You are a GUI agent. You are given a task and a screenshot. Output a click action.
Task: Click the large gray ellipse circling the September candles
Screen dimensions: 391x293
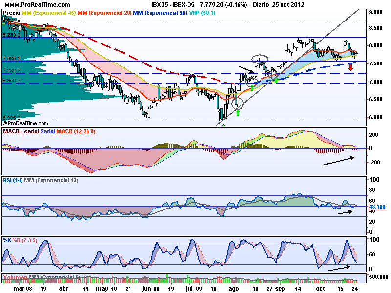coord(260,58)
